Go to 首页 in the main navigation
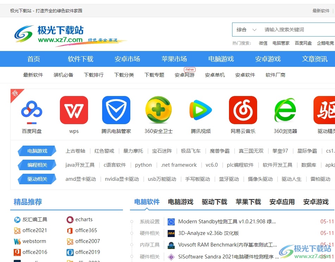Viewport: 335px width, 262px height. click(33, 59)
